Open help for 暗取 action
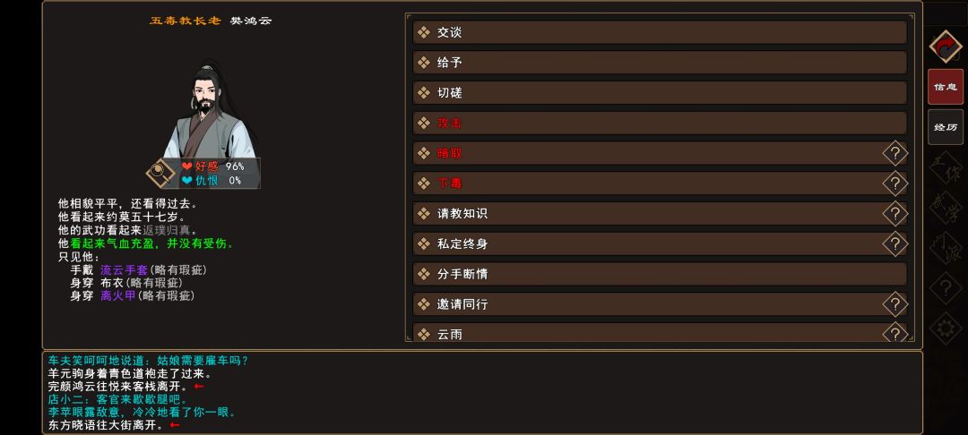The image size is (968, 435). pyautogui.click(x=895, y=153)
